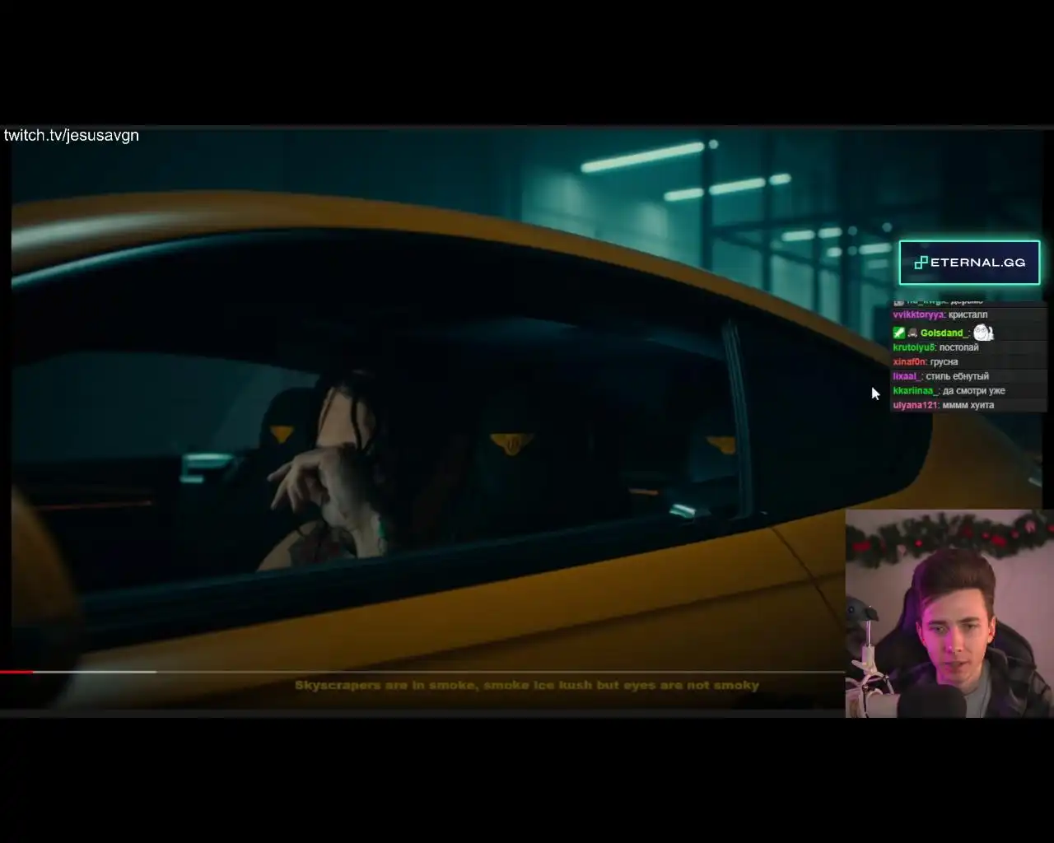Screen dimensions: 1054x843
Task: Click username vvikktoryya in chat
Action: [918, 314]
